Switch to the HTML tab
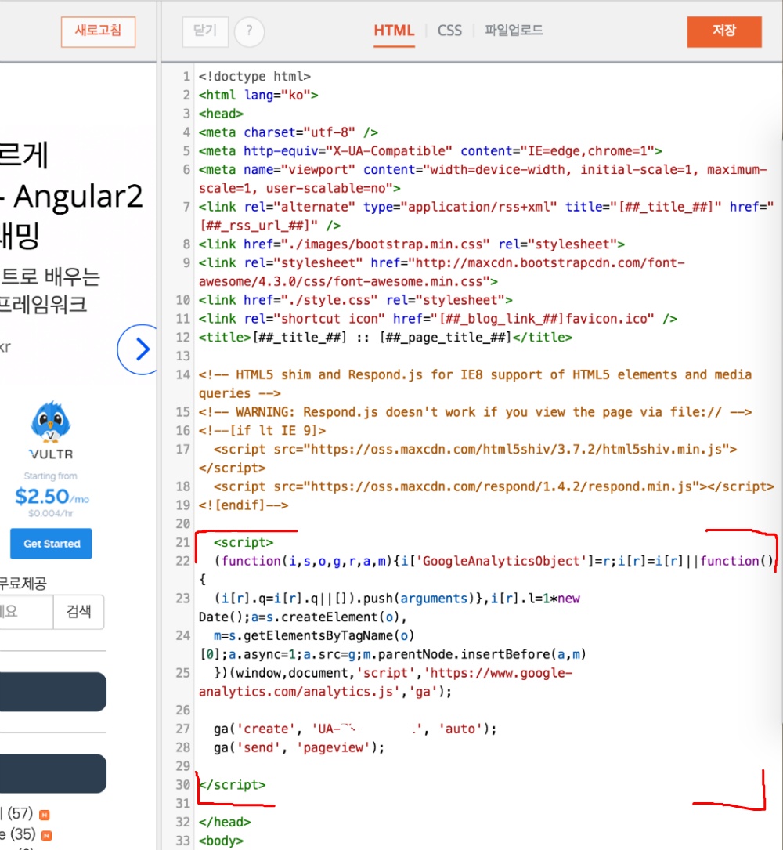783x850 pixels. (x=394, y=31)
